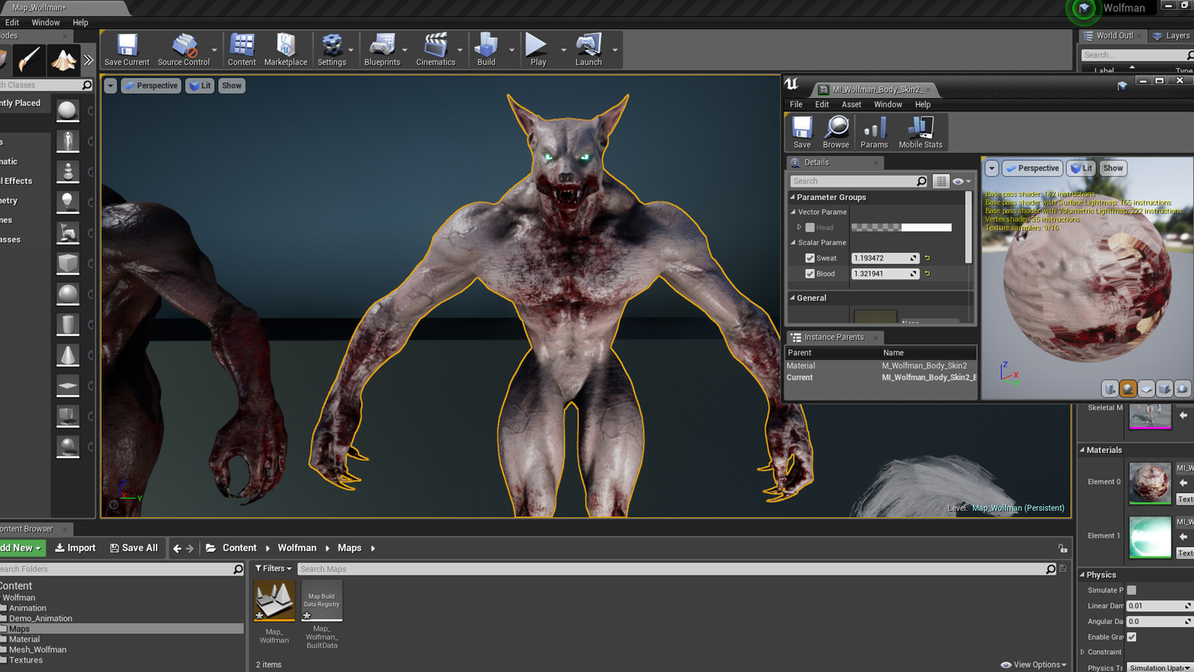
Task: Click Head color swatch bar
Action: point(901,228)
